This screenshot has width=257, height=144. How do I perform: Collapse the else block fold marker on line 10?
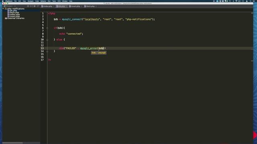click(x=47, y=40)
